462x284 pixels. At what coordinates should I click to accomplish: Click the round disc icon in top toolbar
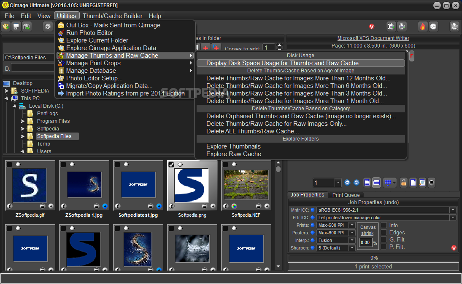coord(47,27)
